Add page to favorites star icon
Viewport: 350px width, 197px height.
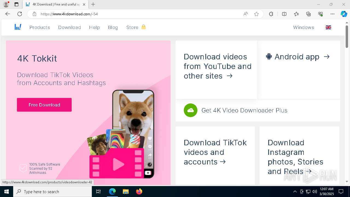click(256, 14)
